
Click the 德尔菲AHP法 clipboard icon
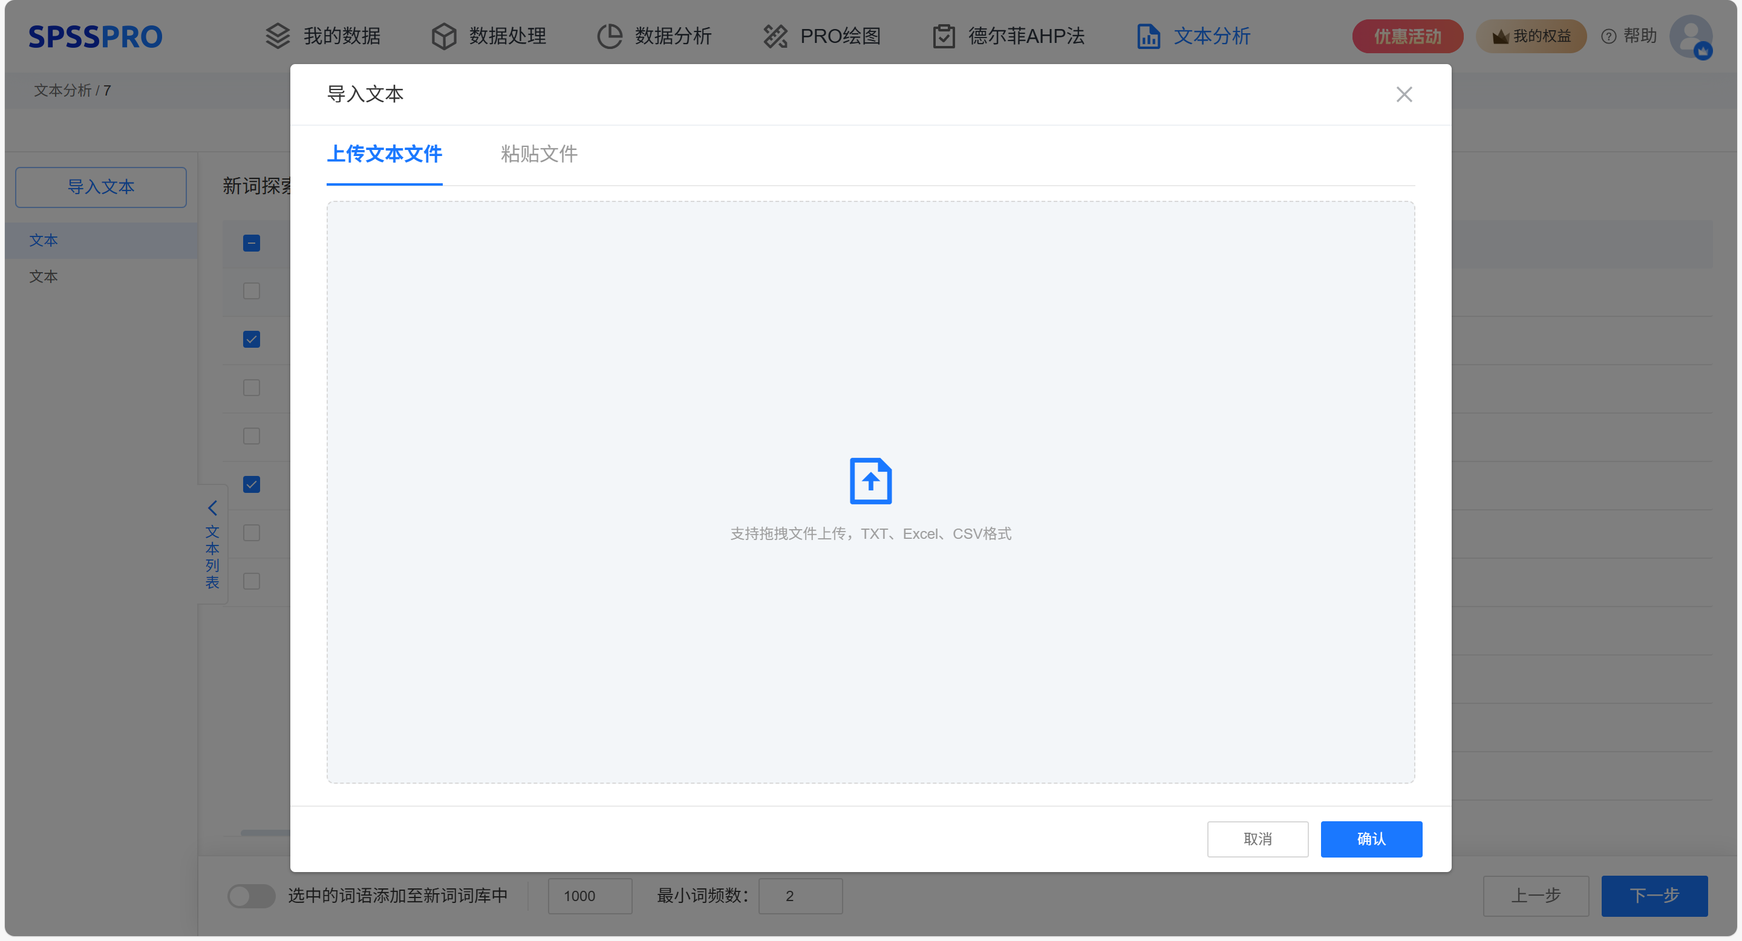(x=944, y=36)
